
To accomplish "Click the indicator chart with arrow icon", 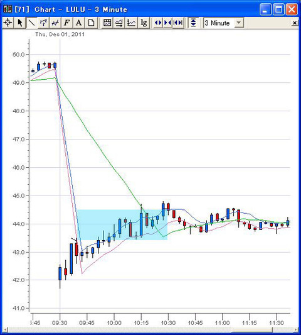I will [119, 23].
